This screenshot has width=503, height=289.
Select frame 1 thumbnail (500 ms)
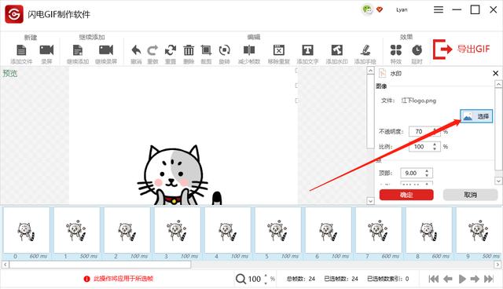[77, 230]
